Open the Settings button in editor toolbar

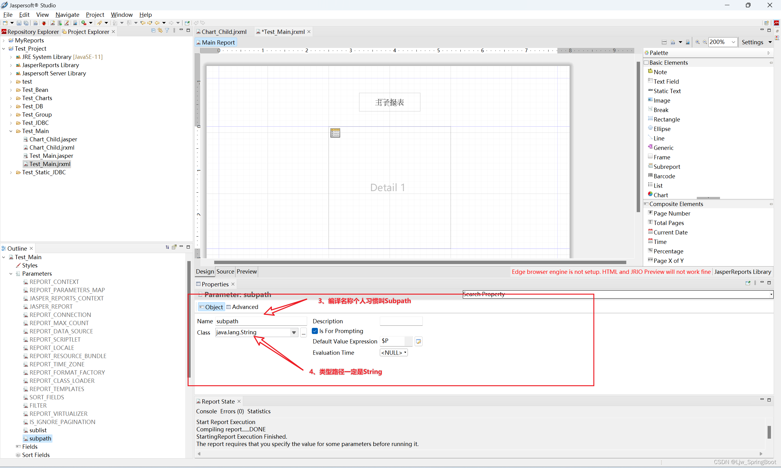coord(752,42)
